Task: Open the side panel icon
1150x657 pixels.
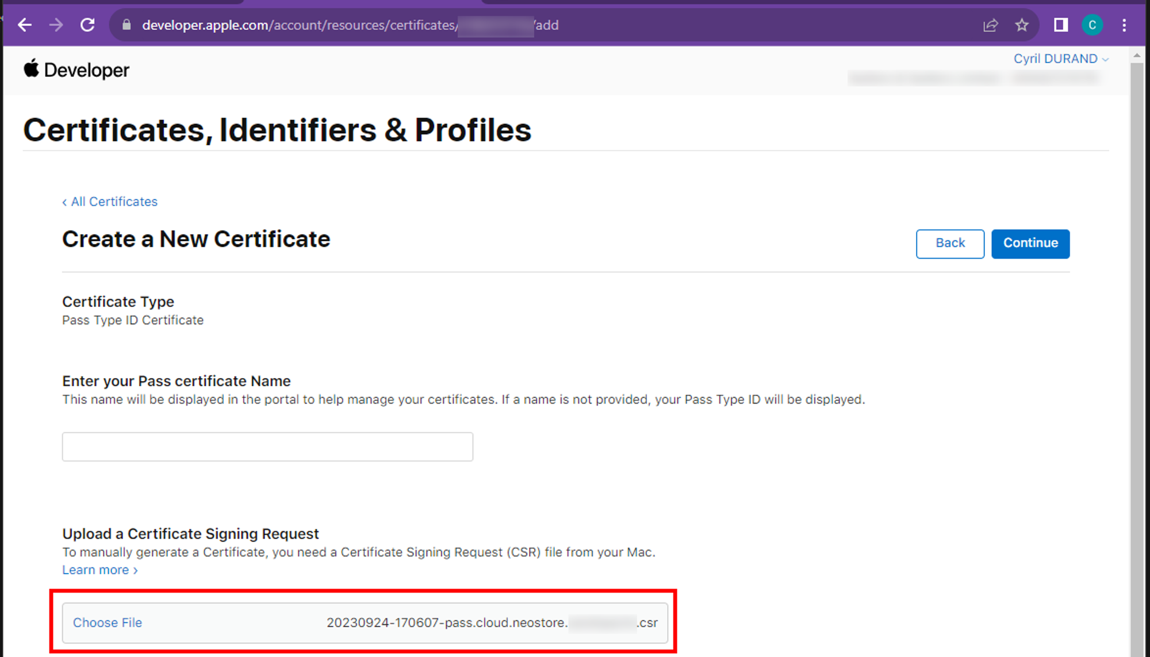Action: pyautogui.click(x=1060, y=25)
